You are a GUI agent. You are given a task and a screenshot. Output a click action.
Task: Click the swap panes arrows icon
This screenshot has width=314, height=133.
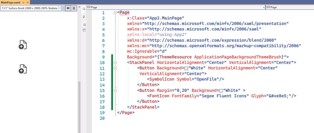pos(84,17)
